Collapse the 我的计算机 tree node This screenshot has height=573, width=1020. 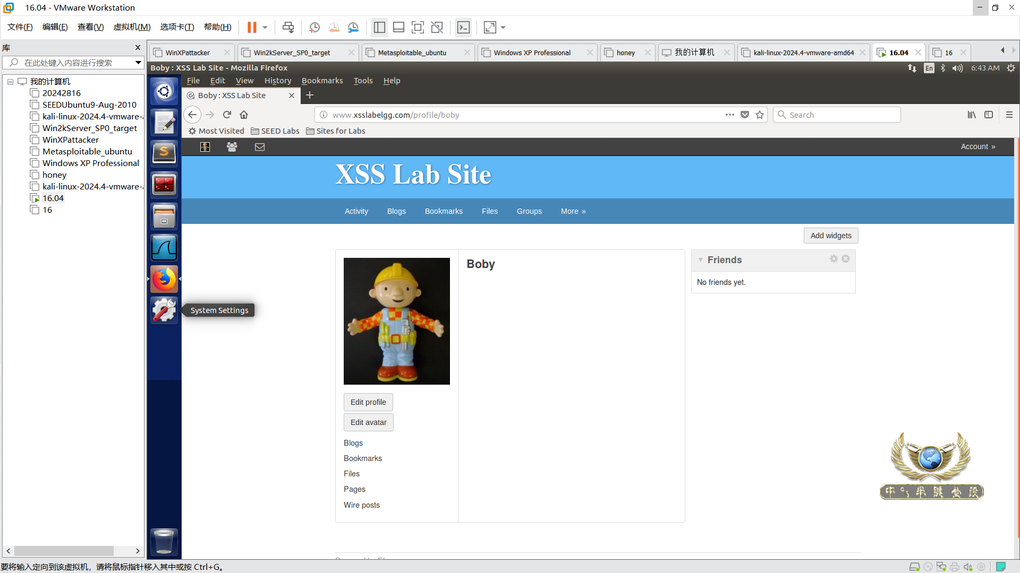[10, 82]
